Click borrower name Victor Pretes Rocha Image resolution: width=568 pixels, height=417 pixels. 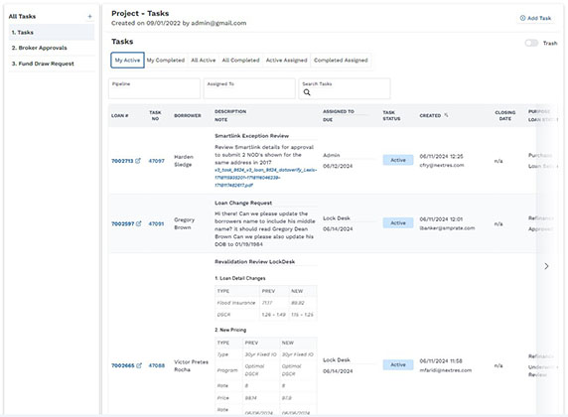191,365
